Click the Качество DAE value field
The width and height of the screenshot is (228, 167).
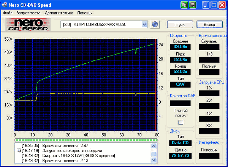click(x=180, y=103)
